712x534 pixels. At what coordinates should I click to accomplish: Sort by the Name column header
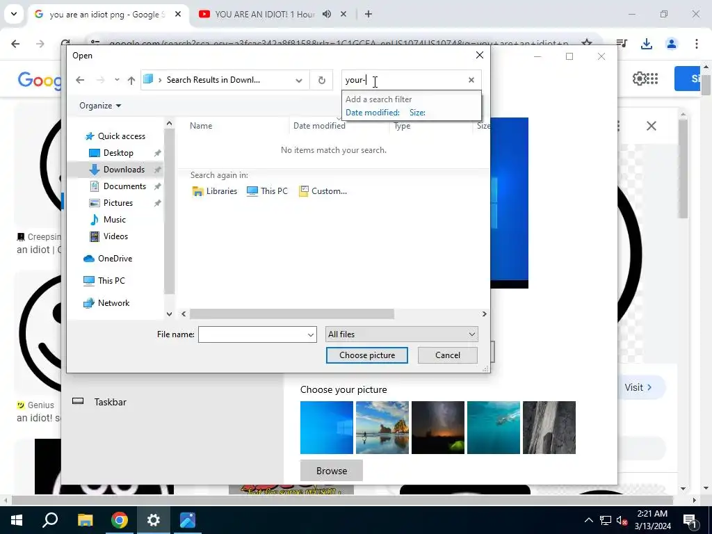coord(201,126)
